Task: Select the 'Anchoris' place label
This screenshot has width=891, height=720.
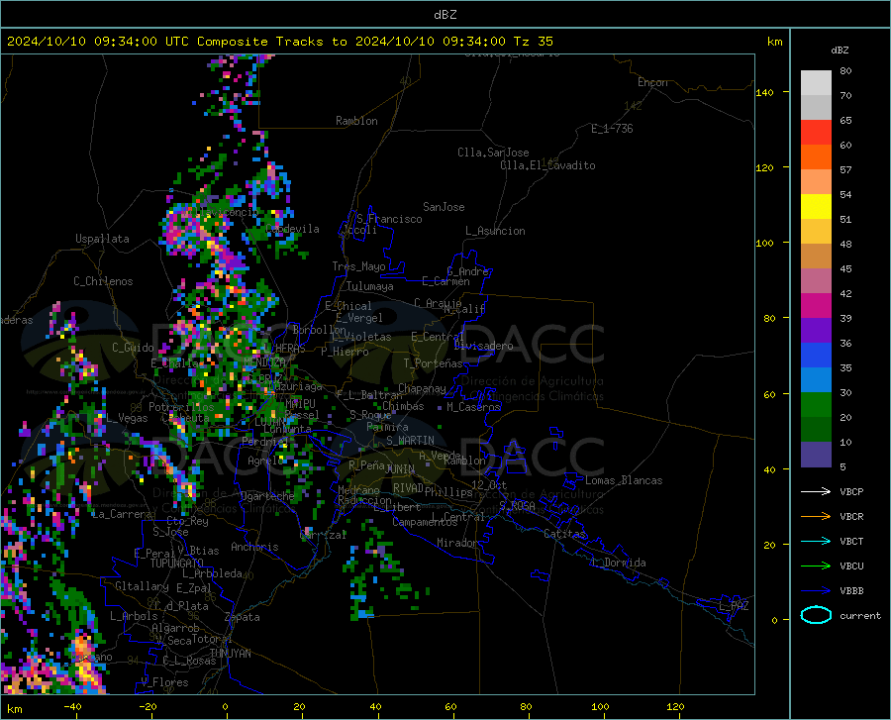Action: point(254,547)
